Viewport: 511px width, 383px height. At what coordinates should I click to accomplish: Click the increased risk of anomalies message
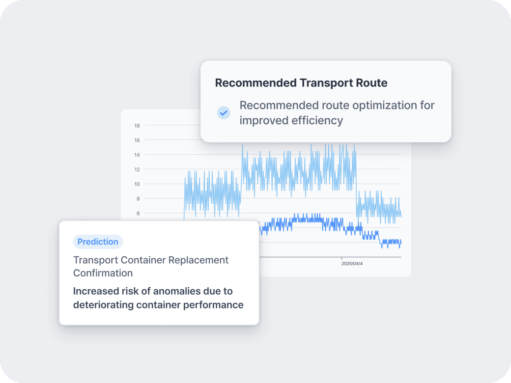[x=158, y=298]
